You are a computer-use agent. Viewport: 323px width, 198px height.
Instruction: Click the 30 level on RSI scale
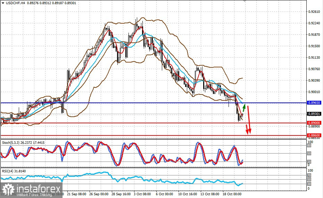point(309,184)
